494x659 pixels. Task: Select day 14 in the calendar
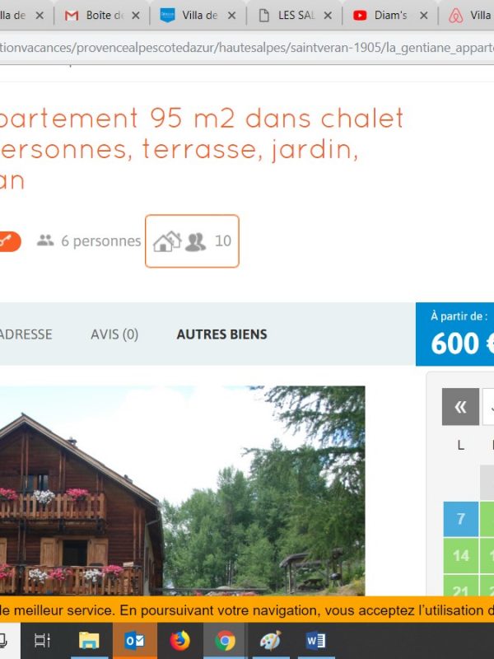461,555
